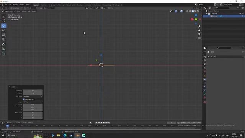This screenshot has width=245, height=138.
Task: Switch to the Sculpting workspace tab
Action: coord(52,5)
